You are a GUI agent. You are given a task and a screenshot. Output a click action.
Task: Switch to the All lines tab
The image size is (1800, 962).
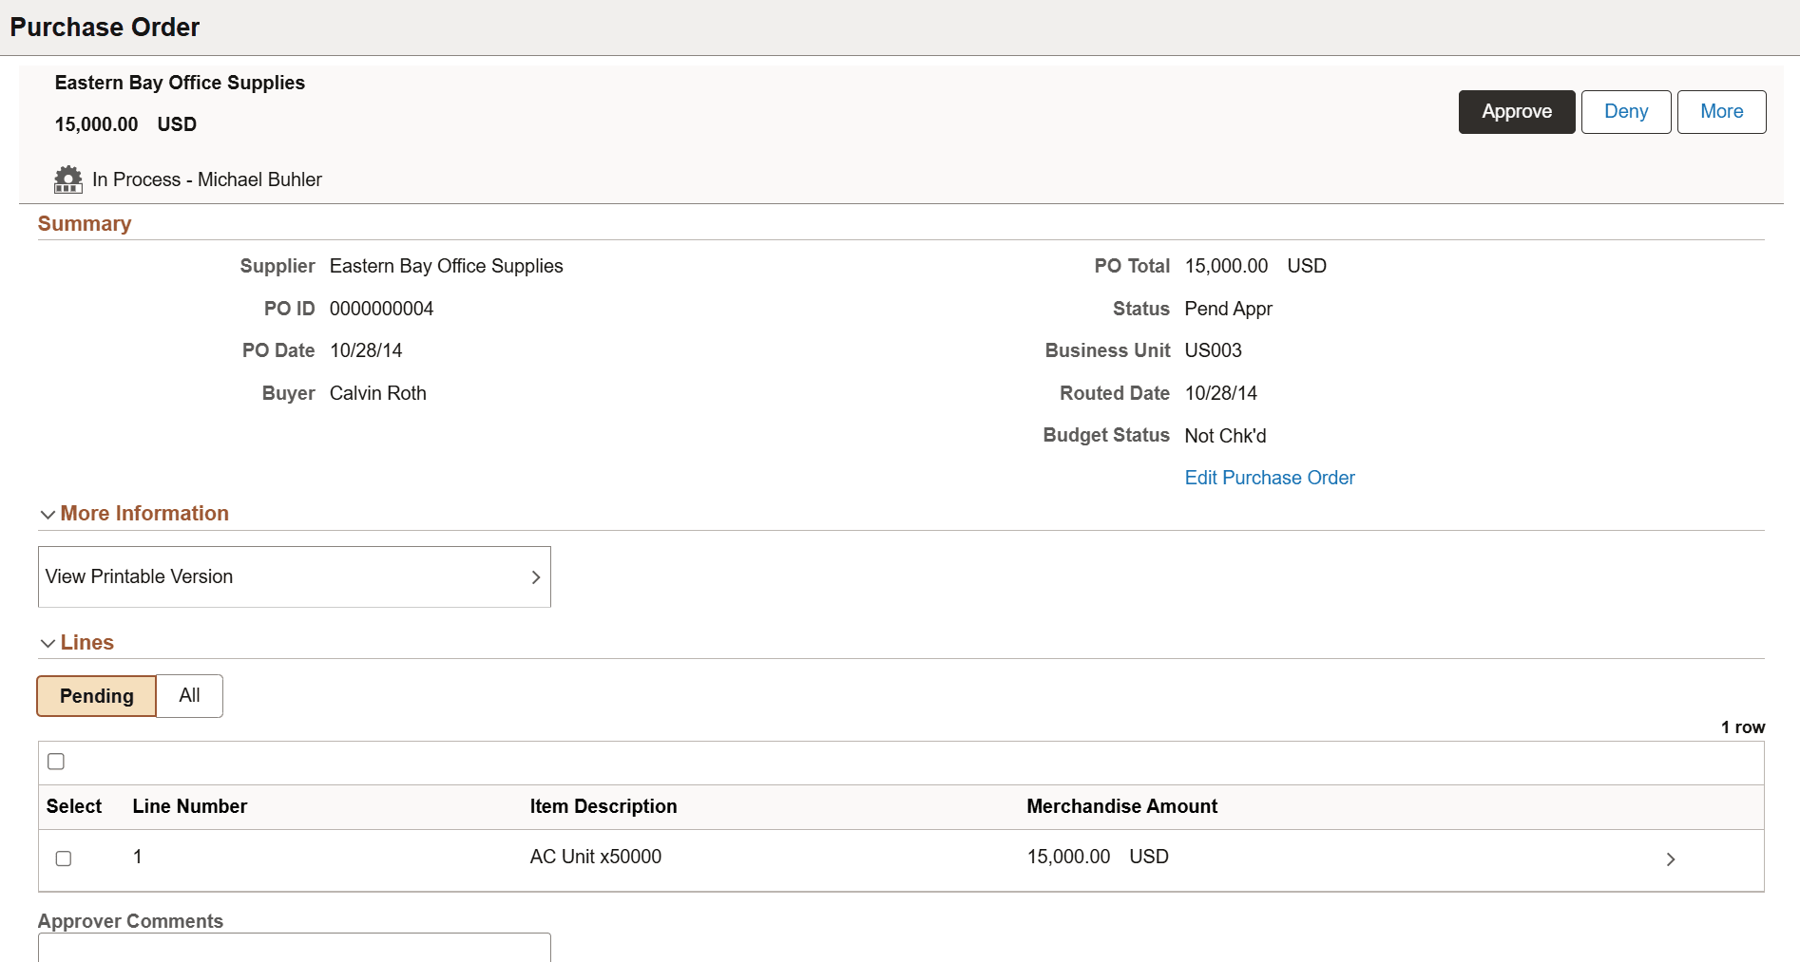(188, 695)
